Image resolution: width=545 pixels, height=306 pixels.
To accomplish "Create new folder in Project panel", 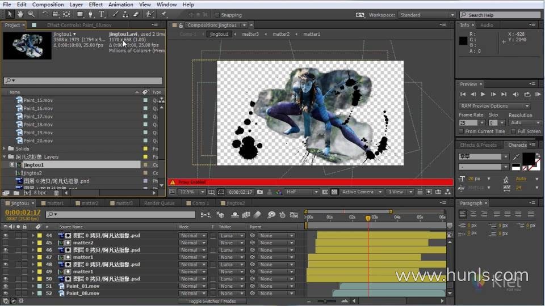I will pyautogui.click(x=16, y=193).
